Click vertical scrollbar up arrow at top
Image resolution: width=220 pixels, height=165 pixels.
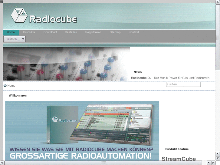point(218,2)
